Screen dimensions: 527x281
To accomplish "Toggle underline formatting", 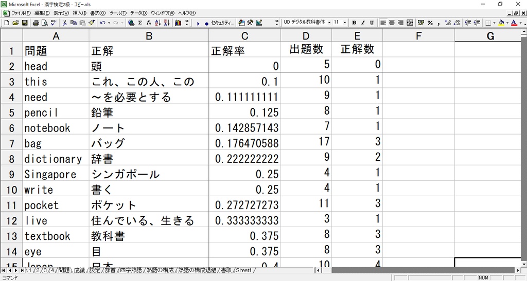I will click(372, 23).
